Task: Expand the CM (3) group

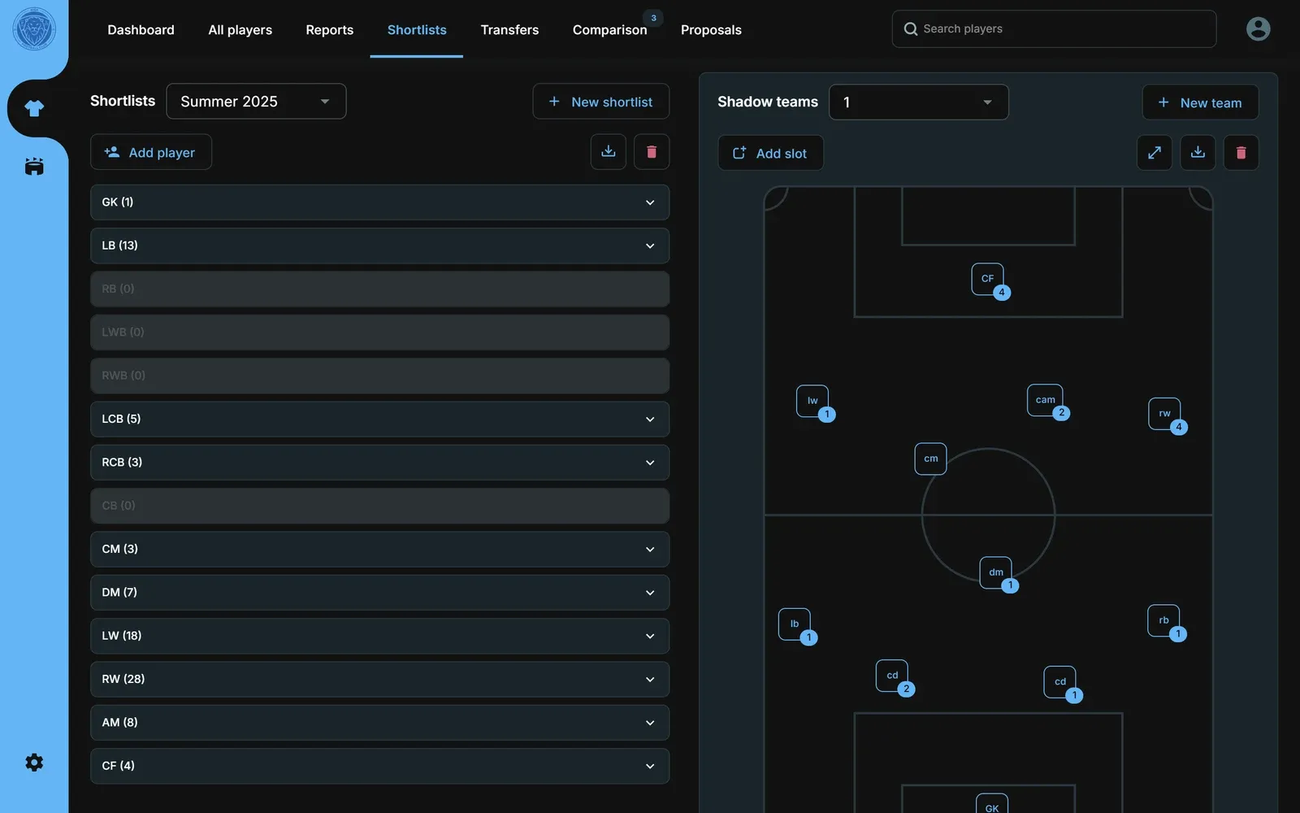Action: 379,549
